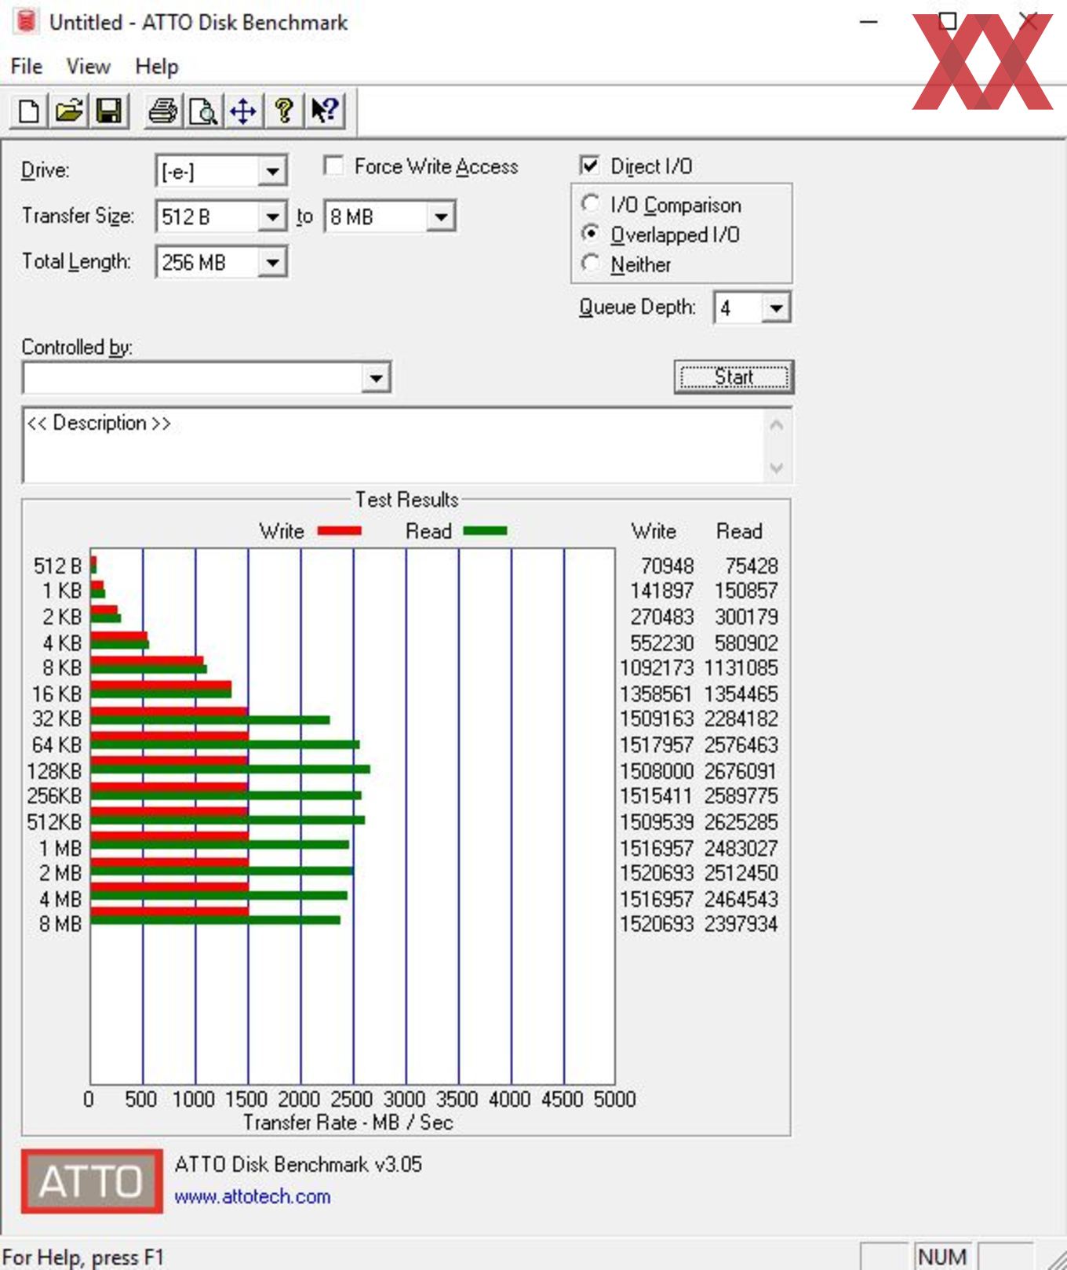Screen dimensions: 1067x1270
Task: Click the NUM status bar indicator
Action: (942, 1257)
